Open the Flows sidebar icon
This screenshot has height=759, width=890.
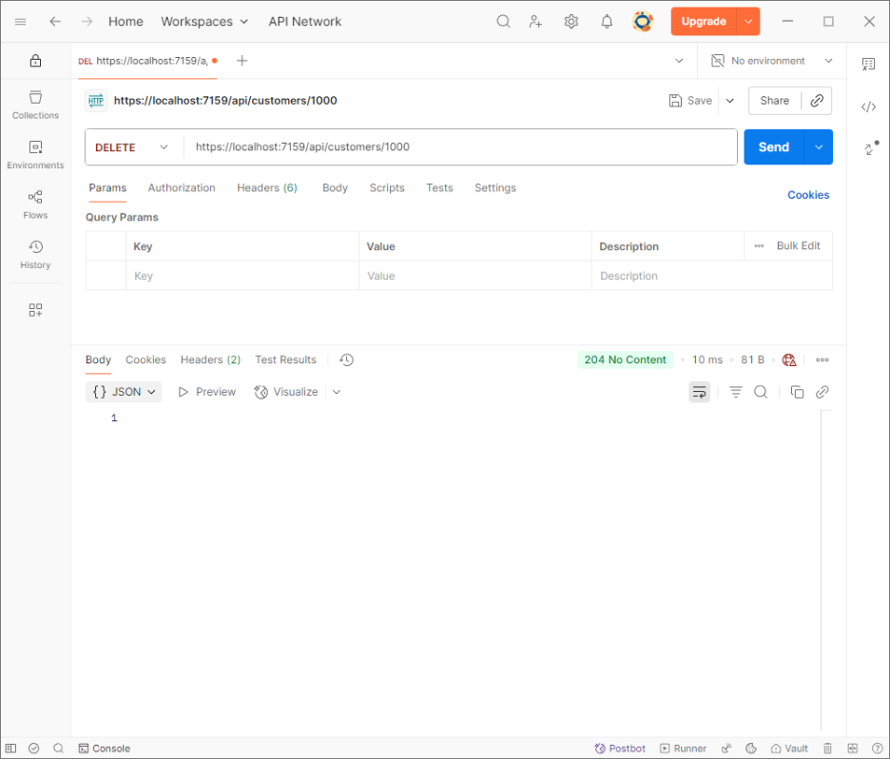[35, 204]
